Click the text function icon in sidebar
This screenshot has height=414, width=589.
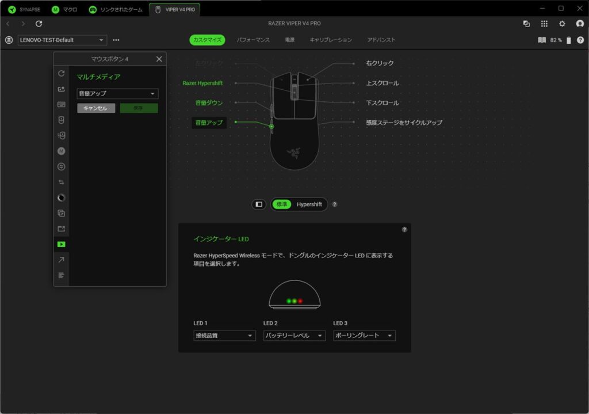[62, 275]
